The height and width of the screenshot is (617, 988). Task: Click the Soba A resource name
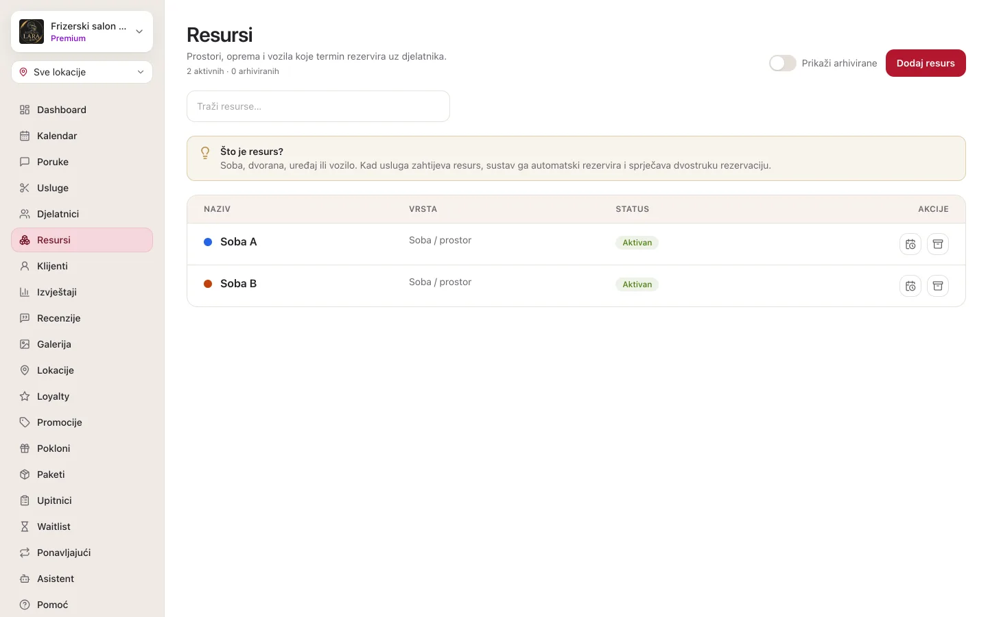click(238, 242)
